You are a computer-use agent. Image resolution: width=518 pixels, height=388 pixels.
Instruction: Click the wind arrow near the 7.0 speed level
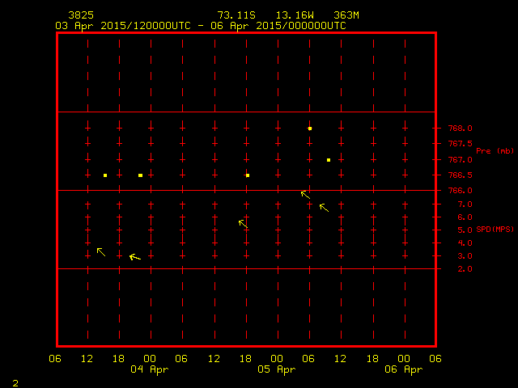coord(324,208)
